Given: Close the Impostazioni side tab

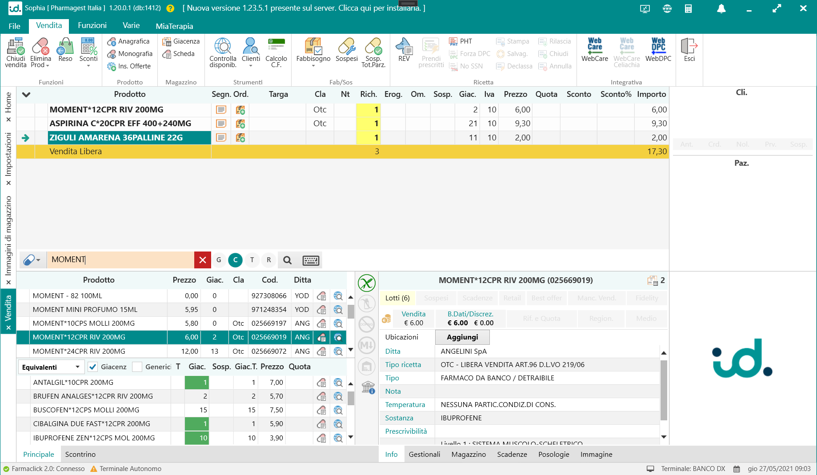Looking at the screenshot, I should [x=8, y=184].
